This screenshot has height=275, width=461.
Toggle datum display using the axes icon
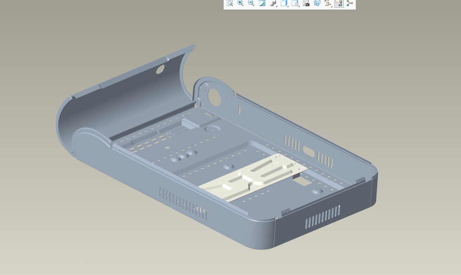pos(328,3)
